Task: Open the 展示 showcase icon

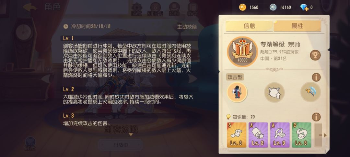Action: coord(30,143)
